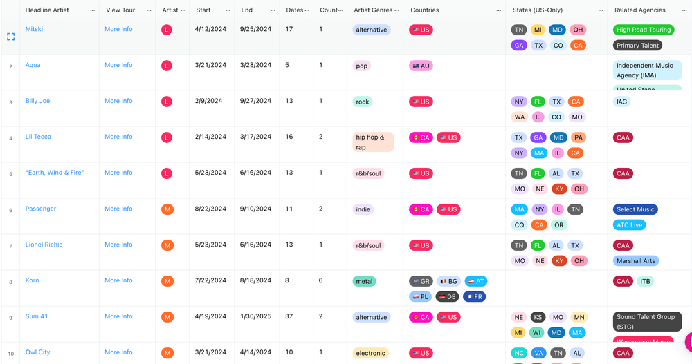
Task: Open the "Earth, Wind & Fire" artist link
Action: coord(54,173)
